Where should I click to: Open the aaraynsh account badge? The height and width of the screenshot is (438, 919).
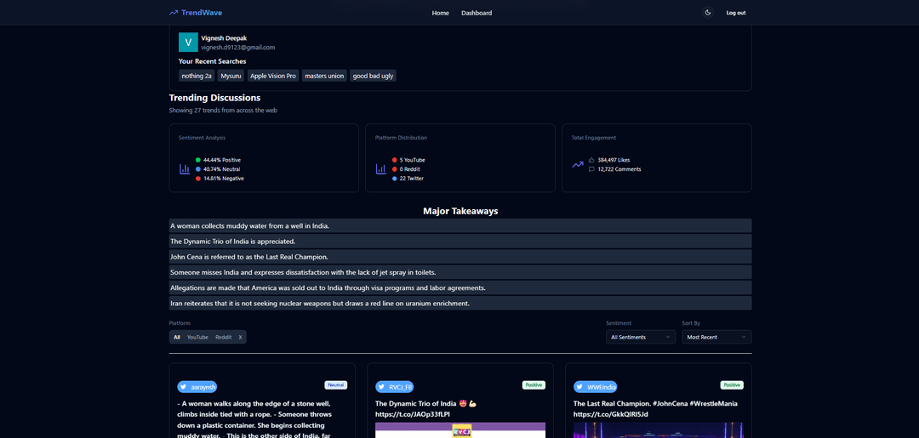point(197,387)
